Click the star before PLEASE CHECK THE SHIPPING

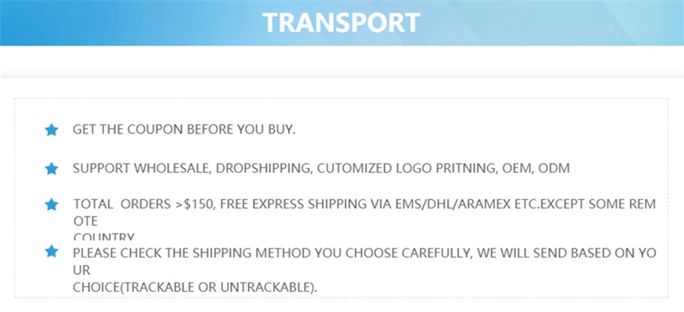(x=51, y=251)
